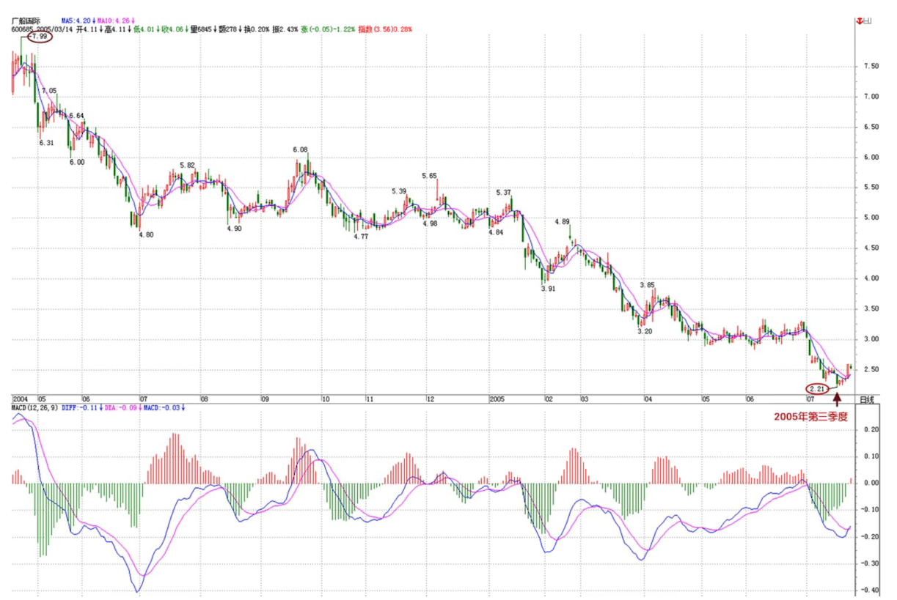
Task: Click the dark red upward arrow marker
Action: pos(837,399)
